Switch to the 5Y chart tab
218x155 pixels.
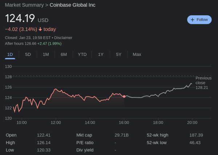(x=118, y=54)
